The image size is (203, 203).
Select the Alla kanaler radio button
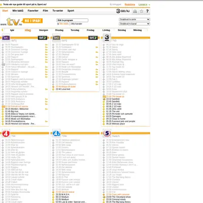[70, 24]
